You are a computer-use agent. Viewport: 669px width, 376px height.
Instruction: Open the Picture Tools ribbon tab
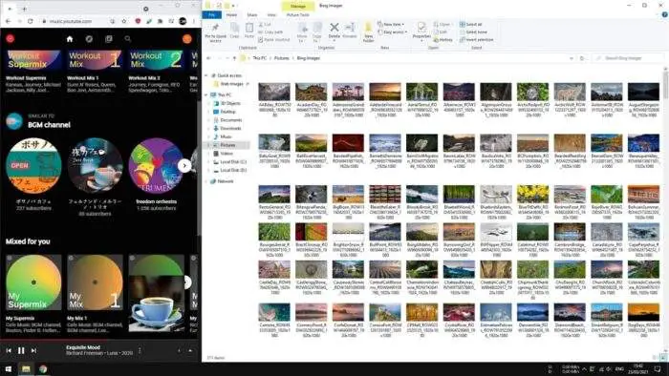[x=298, y=15]
